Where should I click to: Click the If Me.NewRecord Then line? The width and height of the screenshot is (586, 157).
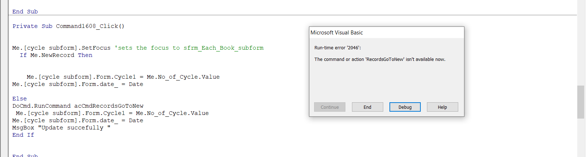pos(56,55)
